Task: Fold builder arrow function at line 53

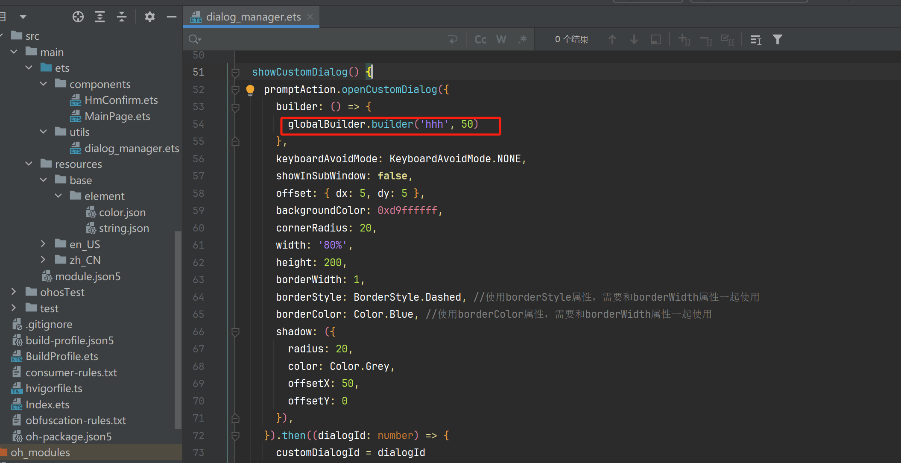Action: click(235, 107)
